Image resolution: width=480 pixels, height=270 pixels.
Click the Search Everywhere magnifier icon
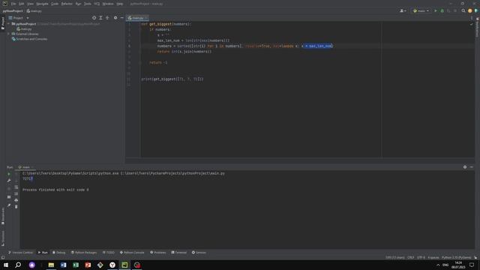point(463,11)
